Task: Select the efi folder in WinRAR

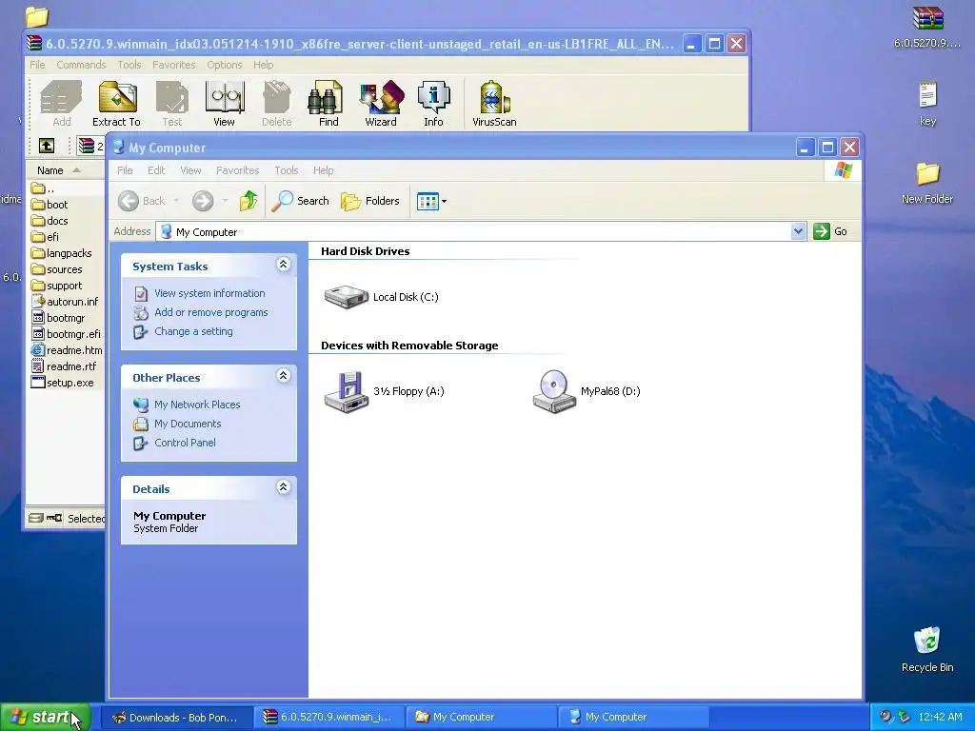Action: tap(45, 237)
